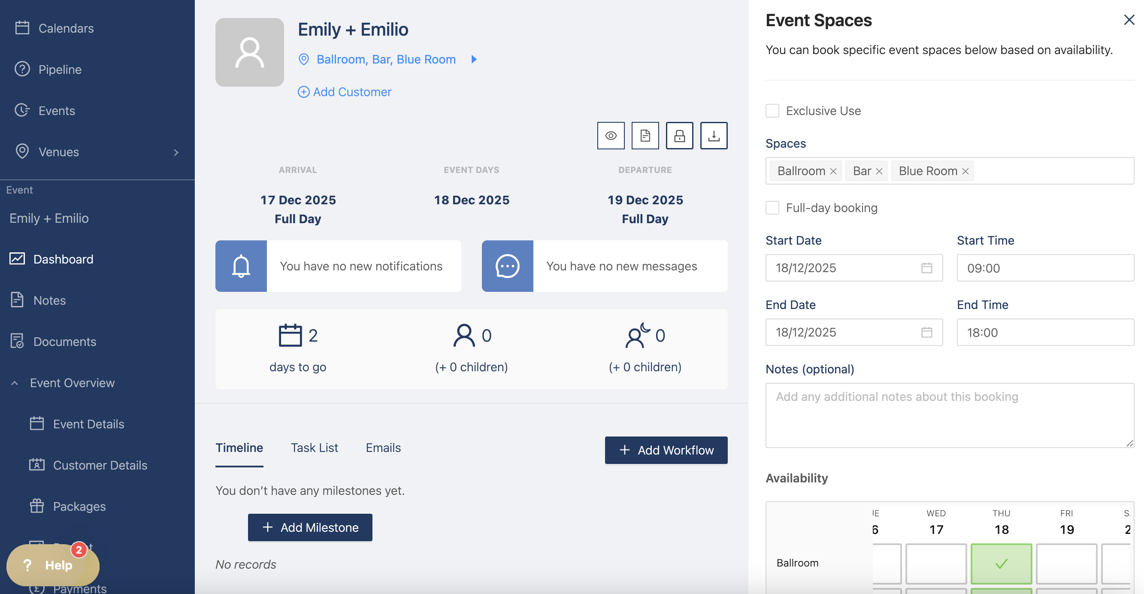Screen dimensions: 1144x594
Task: Tick the Full-day booking checkbox
Action: pos(772,208)
